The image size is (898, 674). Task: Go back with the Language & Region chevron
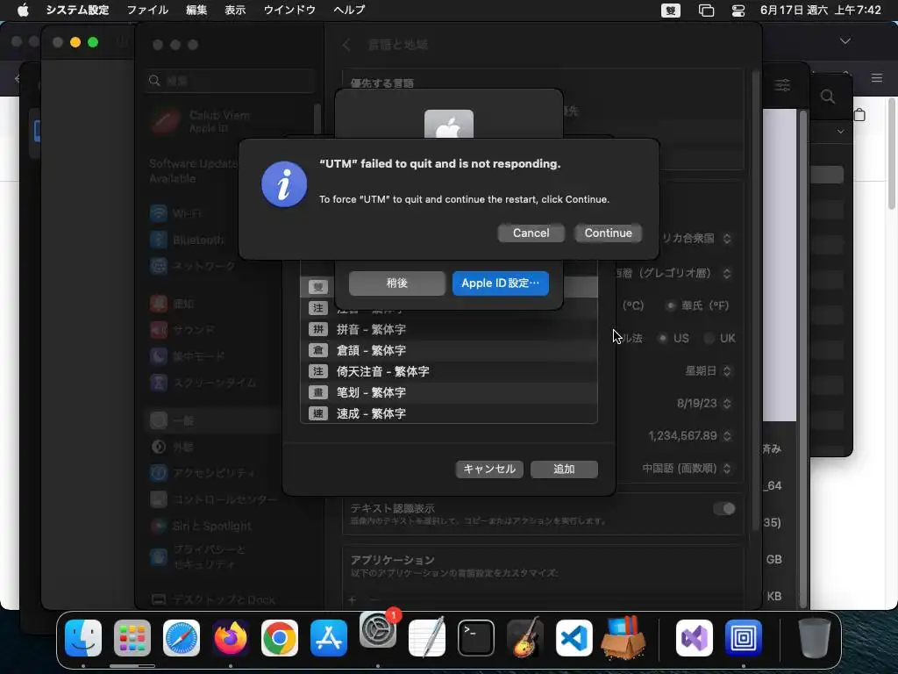[x=346, y=45]
